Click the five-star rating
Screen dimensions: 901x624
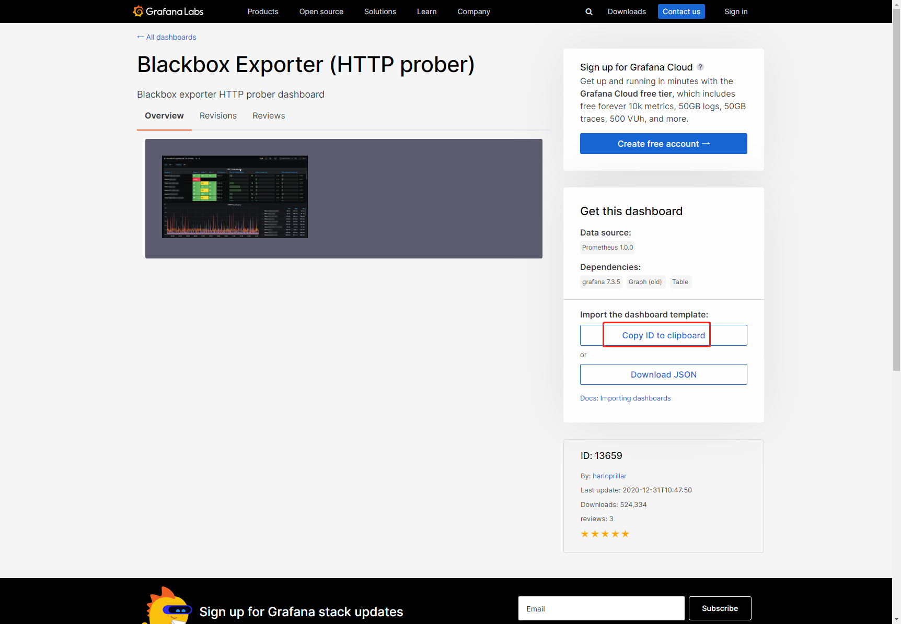pos(605,534)
